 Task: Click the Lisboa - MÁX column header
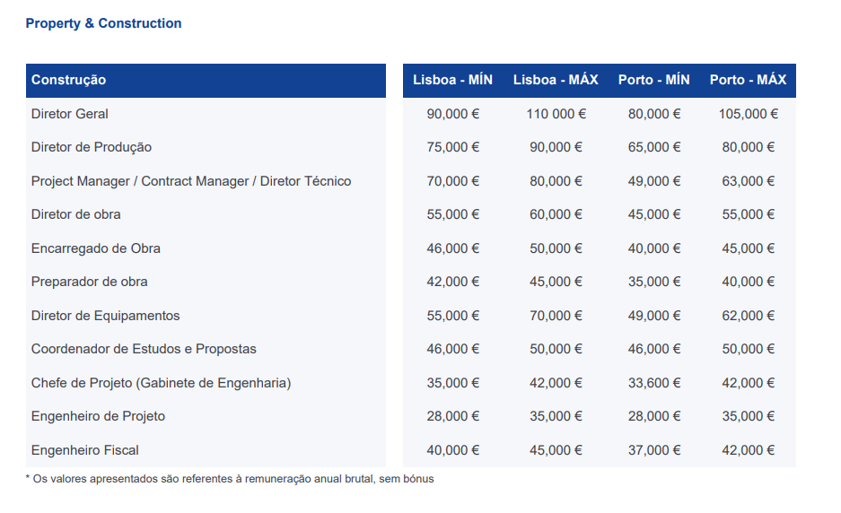click(556, 80)
